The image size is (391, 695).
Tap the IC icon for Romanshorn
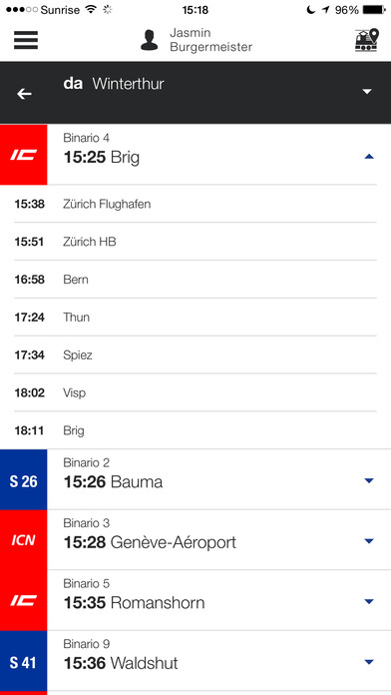24,600
